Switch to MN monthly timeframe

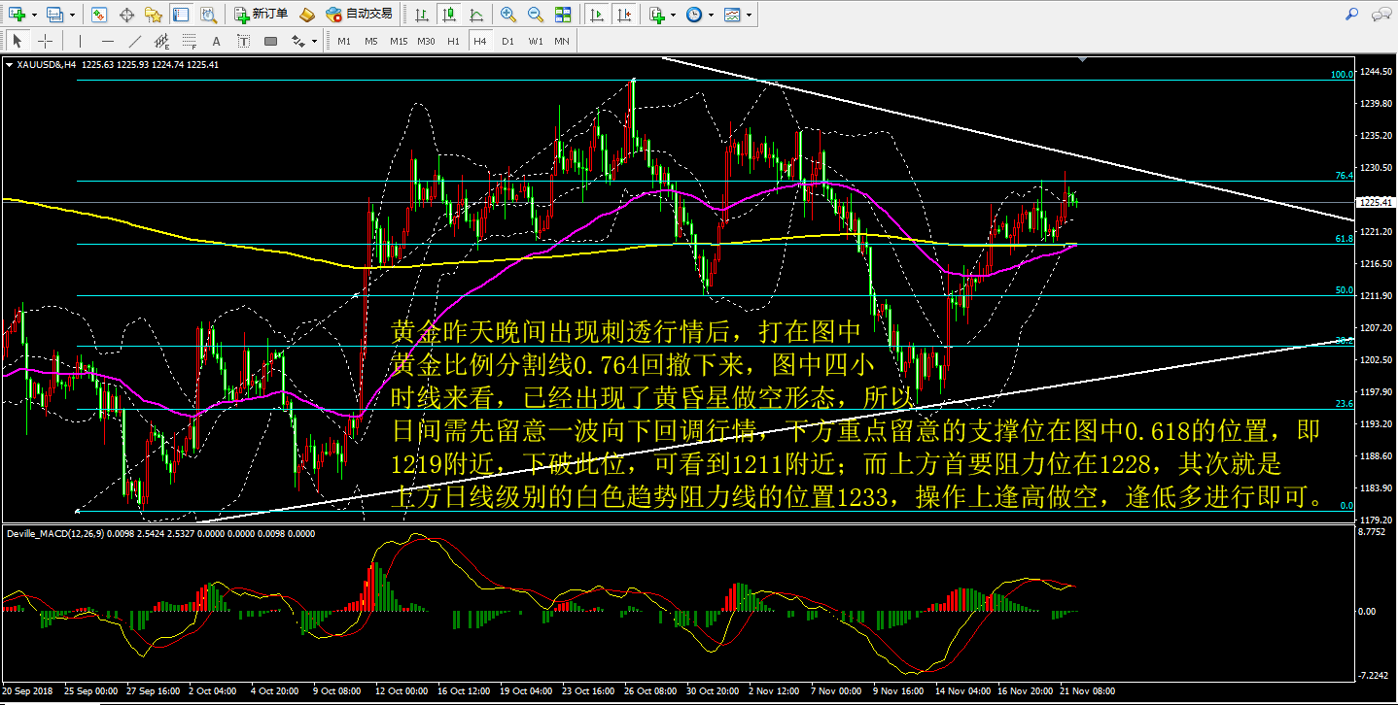point(562,41)
